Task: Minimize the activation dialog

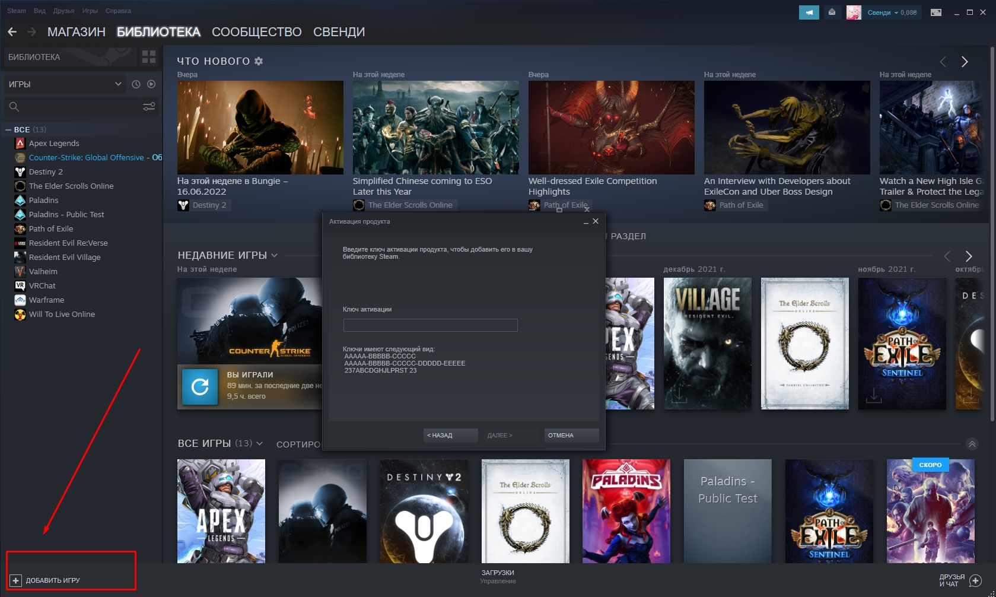Action: point(585,221)
